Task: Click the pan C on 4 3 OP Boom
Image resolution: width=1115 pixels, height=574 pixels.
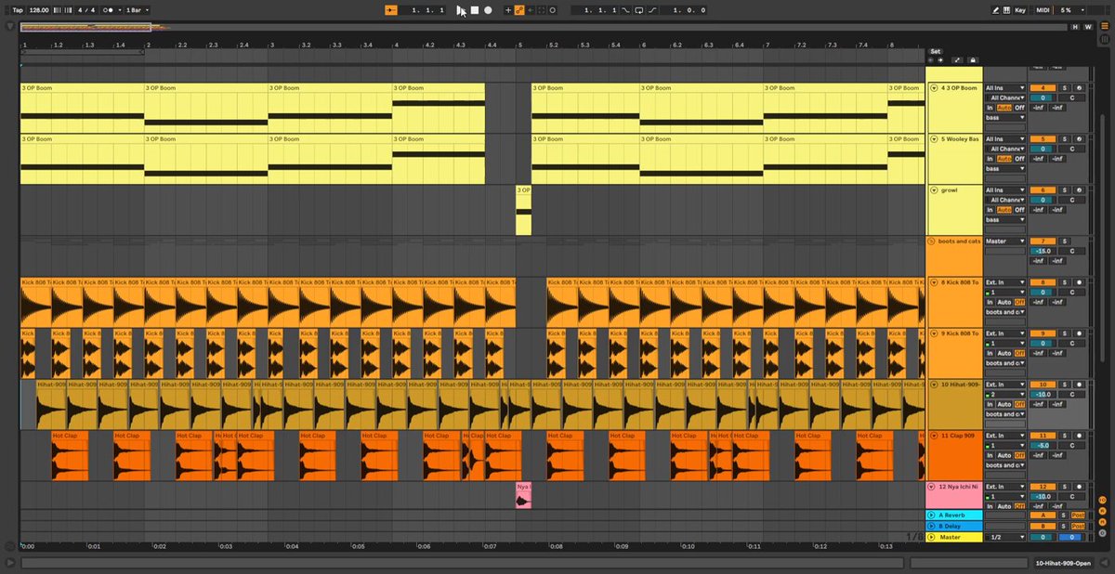Action: (1071, 98)
